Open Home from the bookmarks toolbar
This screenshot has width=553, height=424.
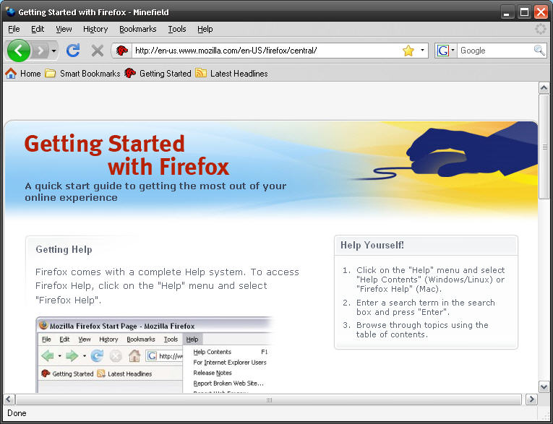[23, 74]
